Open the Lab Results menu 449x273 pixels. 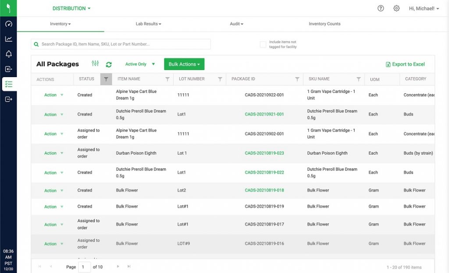pyautogui.click(x=148, y=24)
